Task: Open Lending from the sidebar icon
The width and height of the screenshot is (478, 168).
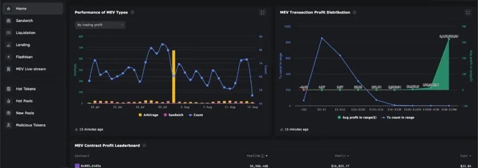Action: click(x=8, y=45)
